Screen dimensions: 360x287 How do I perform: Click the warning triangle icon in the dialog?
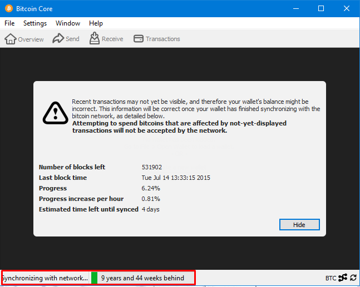(55, 113)
